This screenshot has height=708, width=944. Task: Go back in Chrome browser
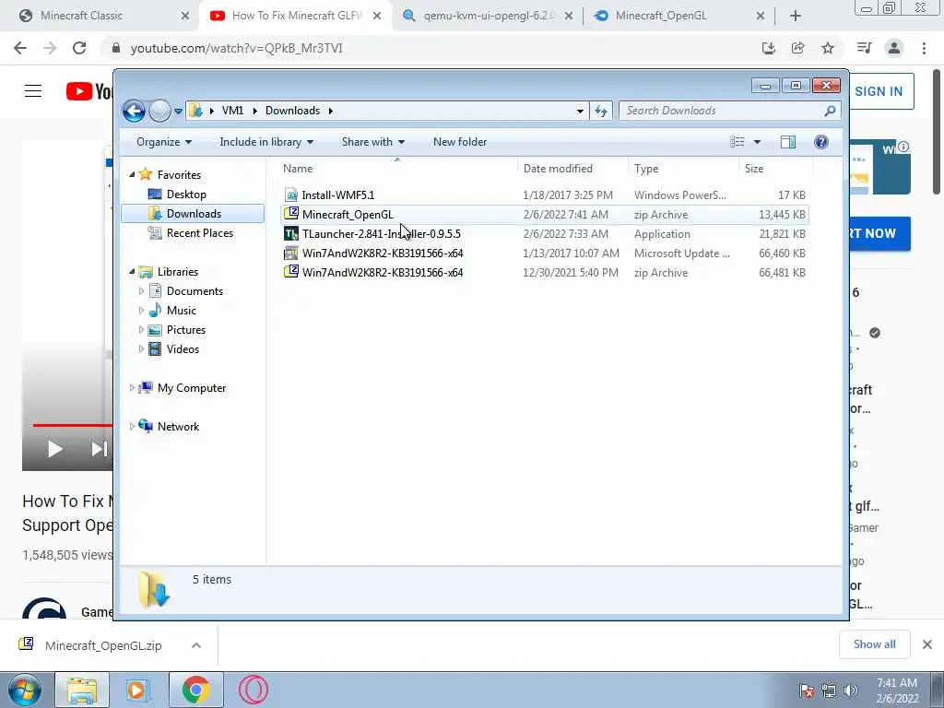coord(20,48)
